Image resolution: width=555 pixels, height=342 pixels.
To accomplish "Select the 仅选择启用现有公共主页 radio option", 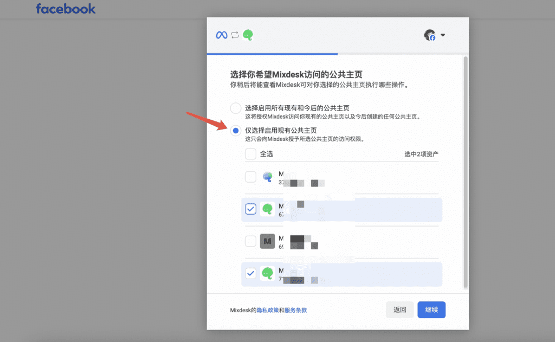I will click(236, 131).
